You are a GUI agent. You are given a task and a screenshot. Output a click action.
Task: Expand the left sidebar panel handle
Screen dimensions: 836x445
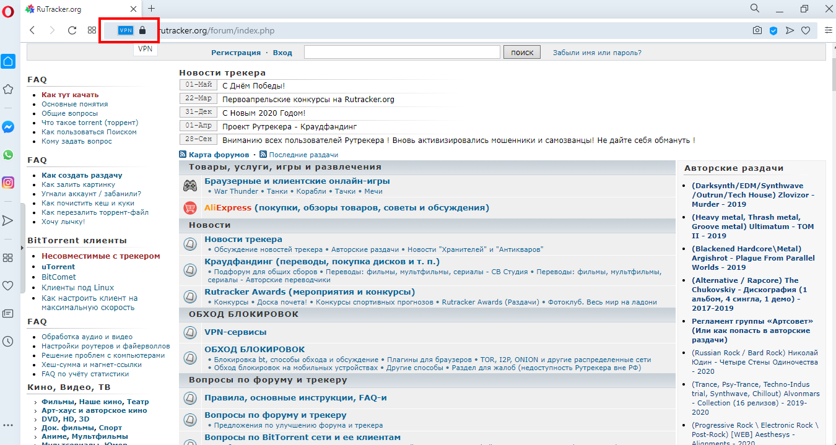click(x=22, y=248)
